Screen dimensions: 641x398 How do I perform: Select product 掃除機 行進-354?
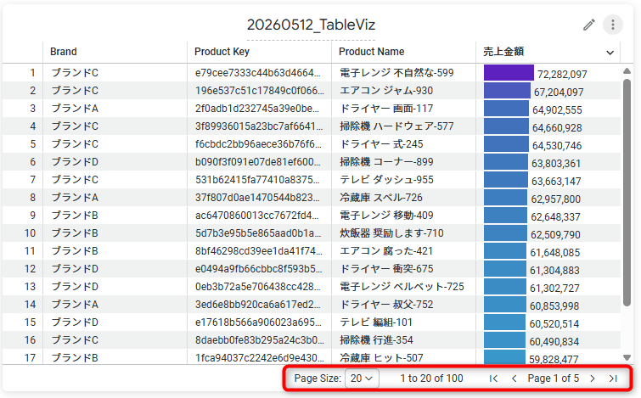(x=376, y=340)
